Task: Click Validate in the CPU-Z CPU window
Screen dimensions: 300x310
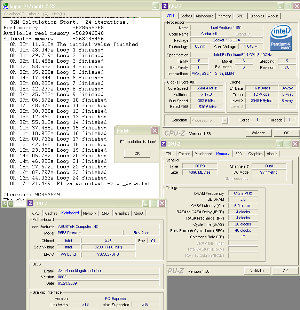Action: click(x=258, y=133)
